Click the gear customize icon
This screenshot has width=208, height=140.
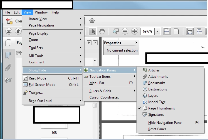click(x=92, y=21)
